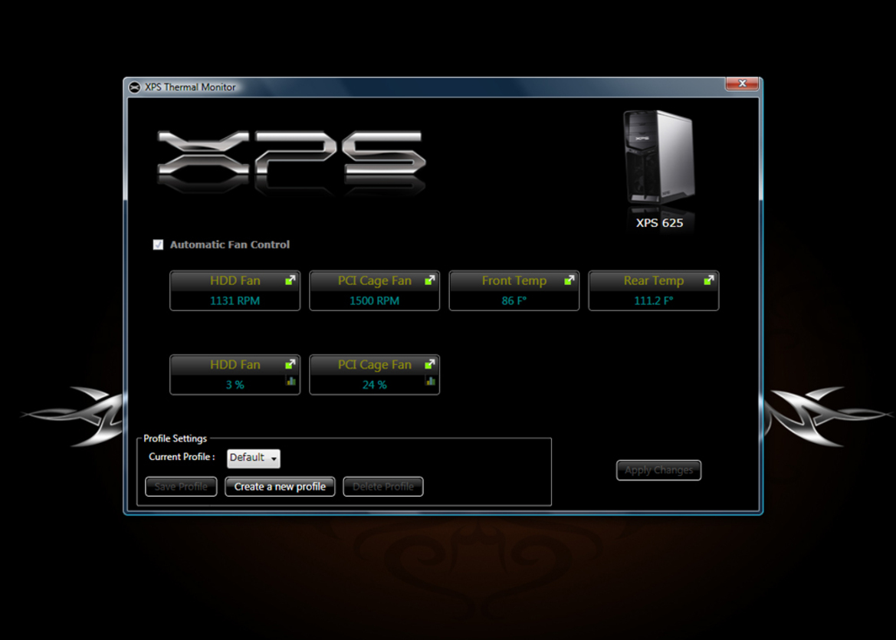Click the pop-out icon on HDD Fan percent tile
Viewport: 896px width, 640px height.
pyautogui.click(x=290, y=364)
